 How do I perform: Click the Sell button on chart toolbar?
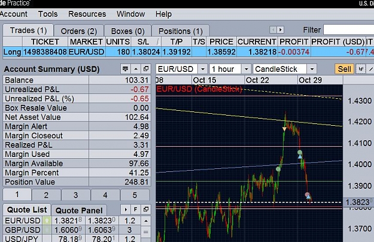(344, 69)
